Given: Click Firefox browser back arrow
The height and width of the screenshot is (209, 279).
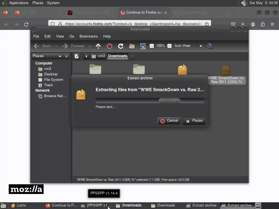Looking at the screenshot, I should 7,24.
